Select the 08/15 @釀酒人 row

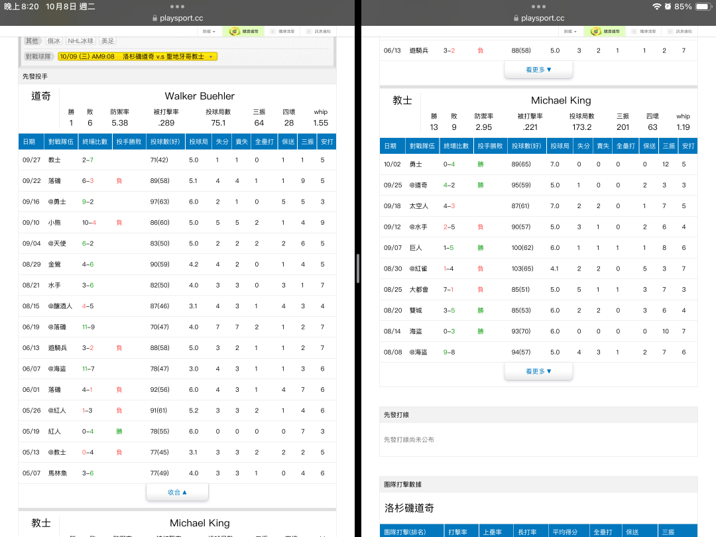[177, 306]
